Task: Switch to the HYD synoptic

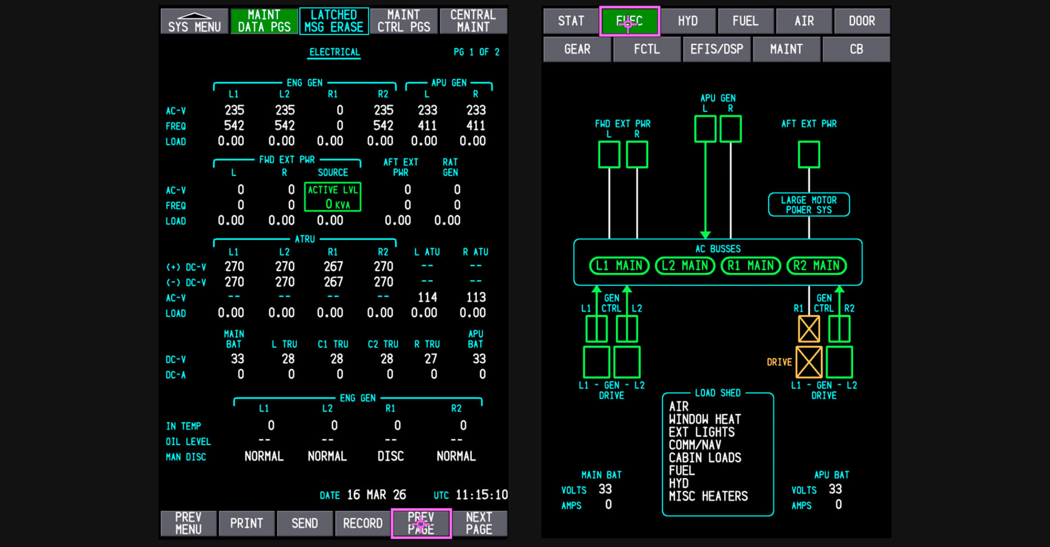Action: [688, 21]
